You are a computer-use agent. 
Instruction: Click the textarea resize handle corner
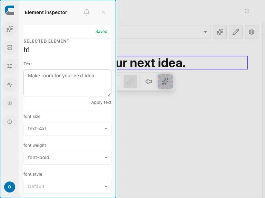[x=109, y=95]
